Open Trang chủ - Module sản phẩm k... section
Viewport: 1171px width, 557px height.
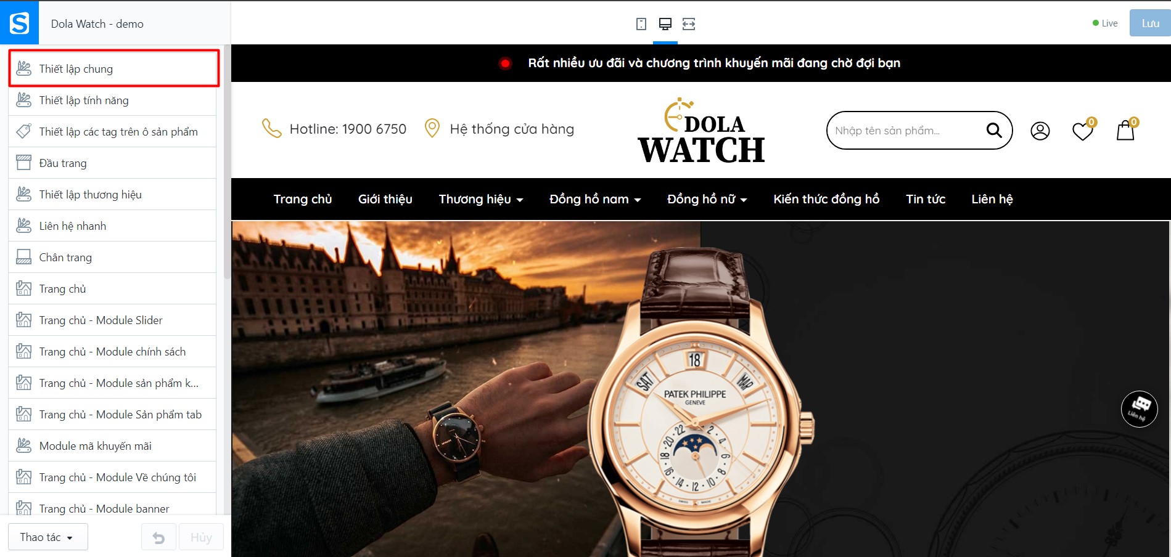click(112, 383)
